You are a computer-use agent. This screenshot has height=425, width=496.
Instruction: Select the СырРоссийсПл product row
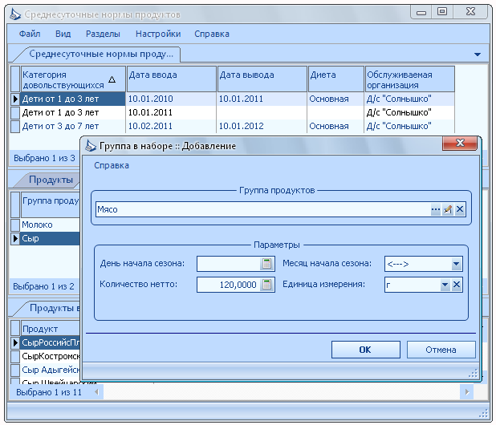point(45,342)
